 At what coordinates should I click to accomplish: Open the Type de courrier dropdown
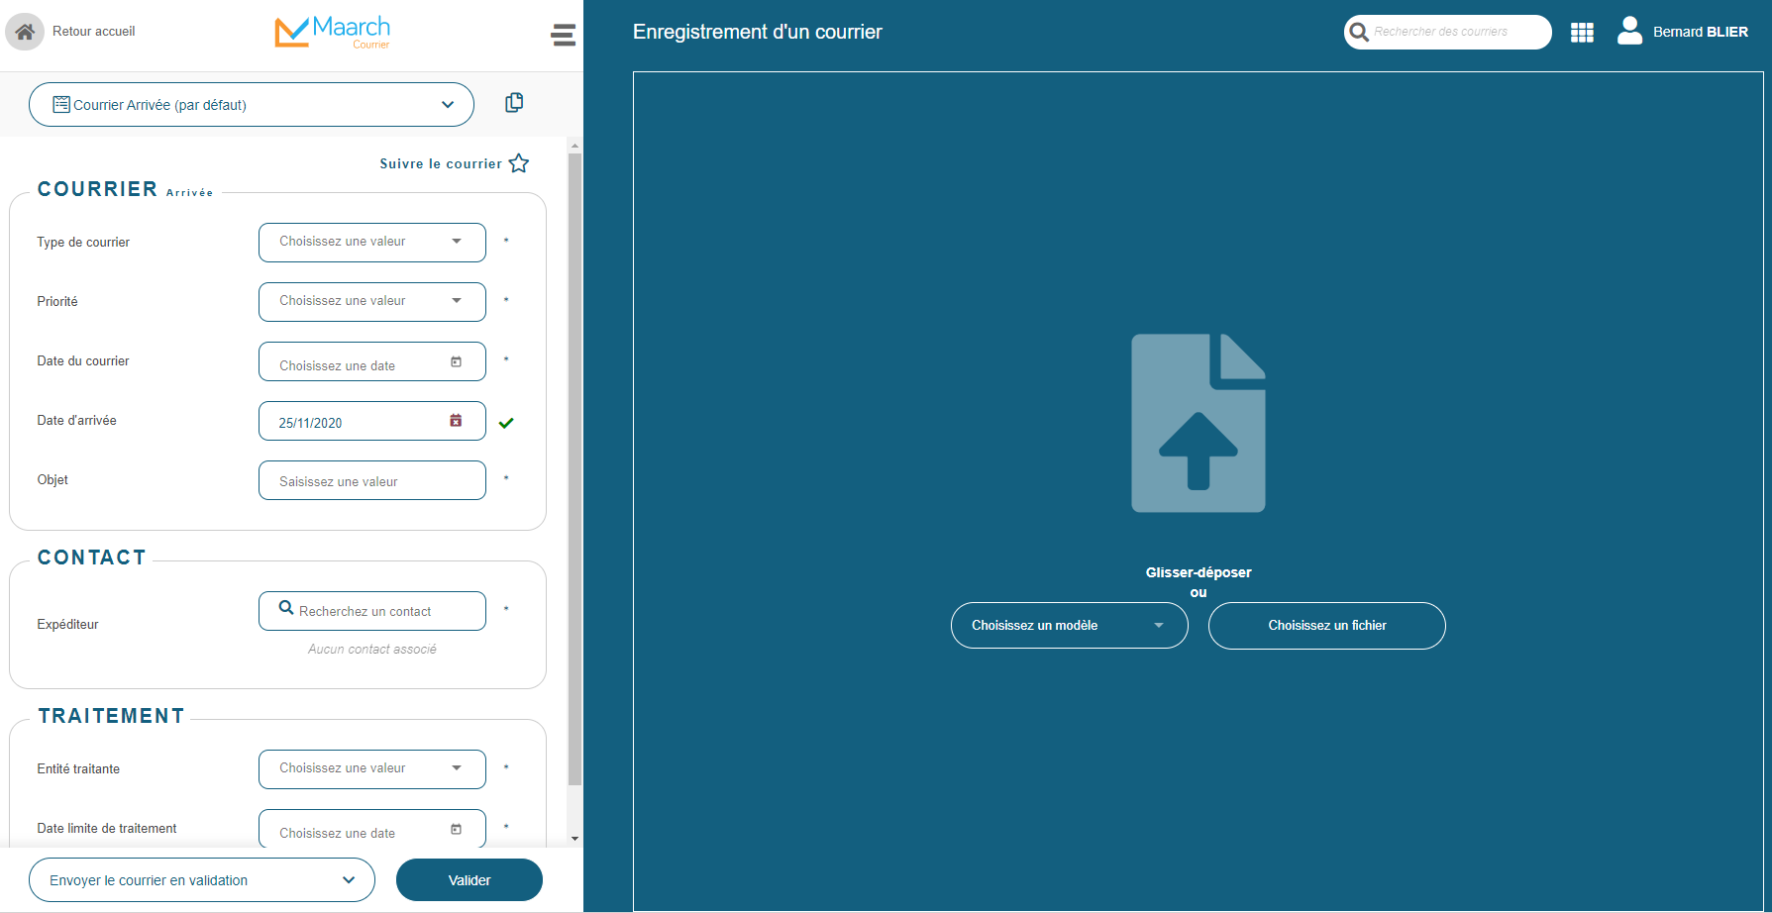372,242
